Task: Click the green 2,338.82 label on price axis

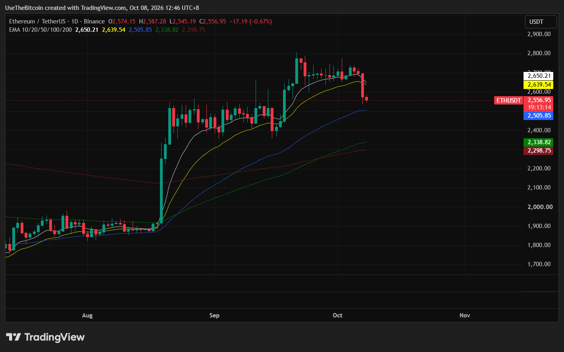Action: click(538, 142)
